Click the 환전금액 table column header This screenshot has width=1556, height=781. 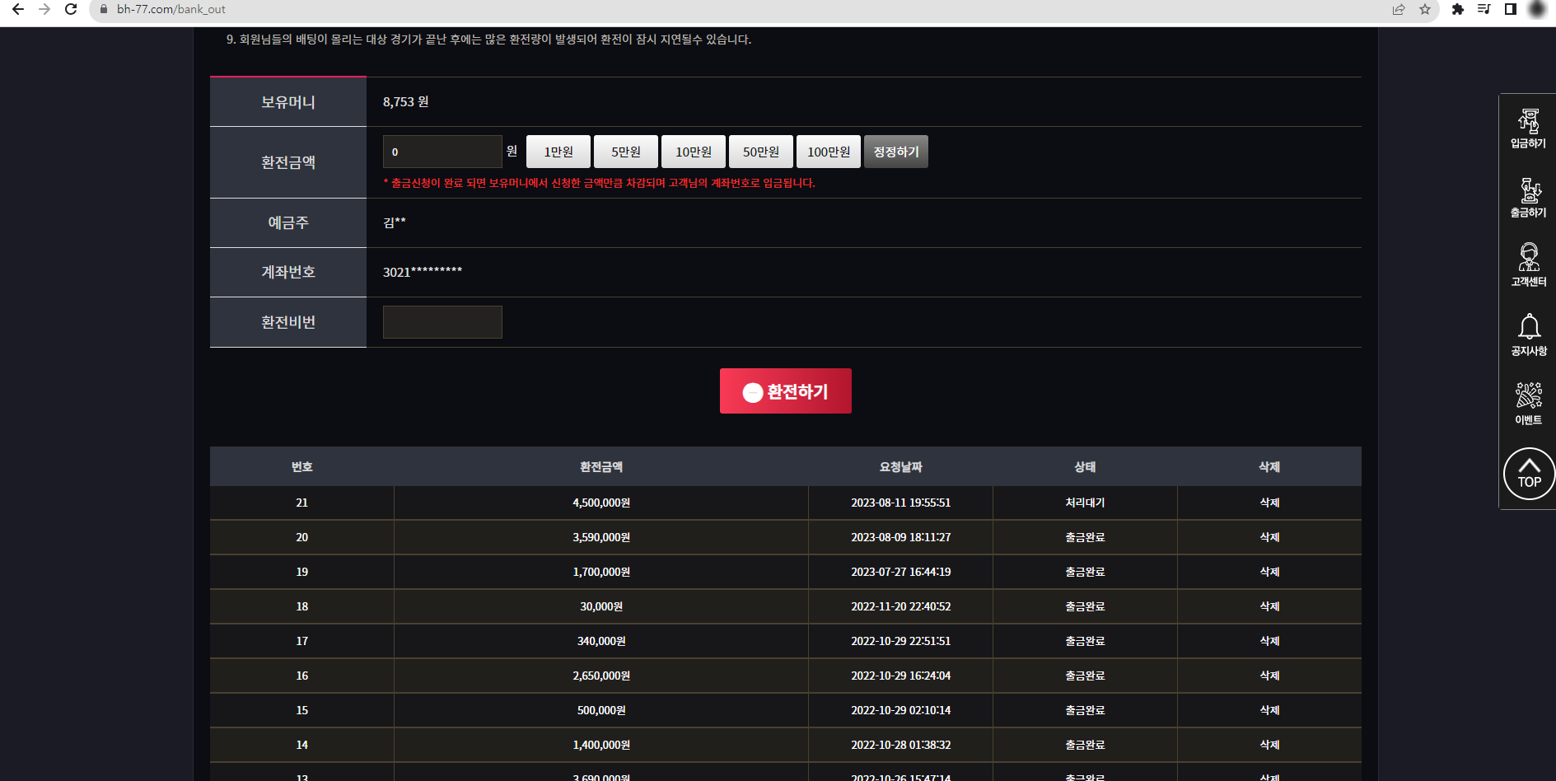(601, 467)
